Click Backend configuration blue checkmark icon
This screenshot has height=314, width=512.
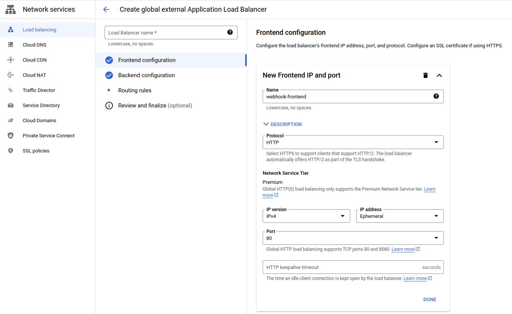(x=109, y=75)
